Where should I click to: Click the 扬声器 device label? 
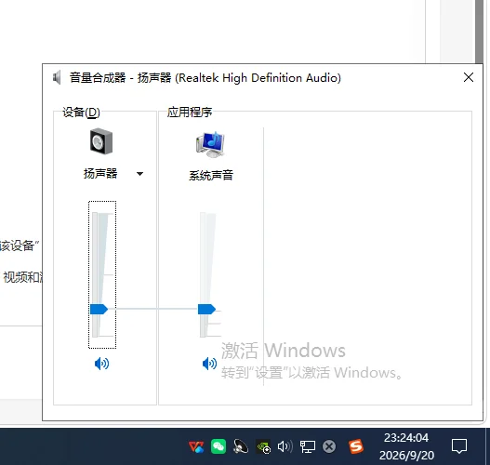click(100, 174)
